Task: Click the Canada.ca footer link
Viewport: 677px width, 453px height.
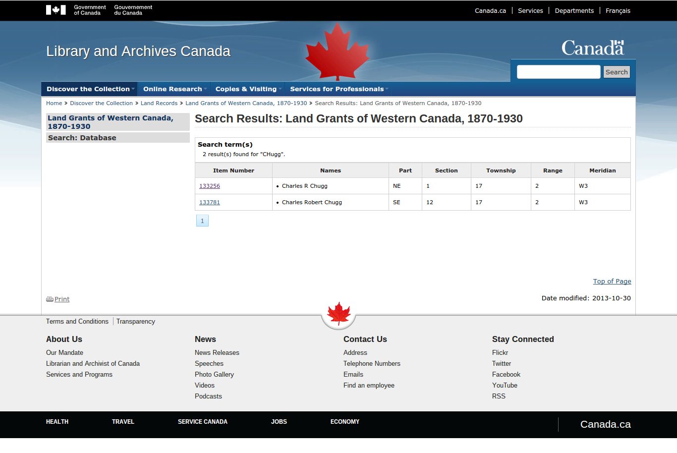Action: click(606, 424)
